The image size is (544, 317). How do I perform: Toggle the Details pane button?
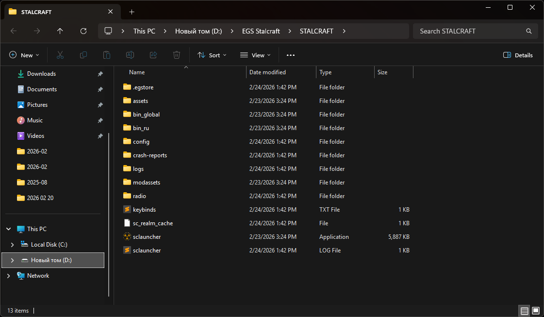click(518, 55)
